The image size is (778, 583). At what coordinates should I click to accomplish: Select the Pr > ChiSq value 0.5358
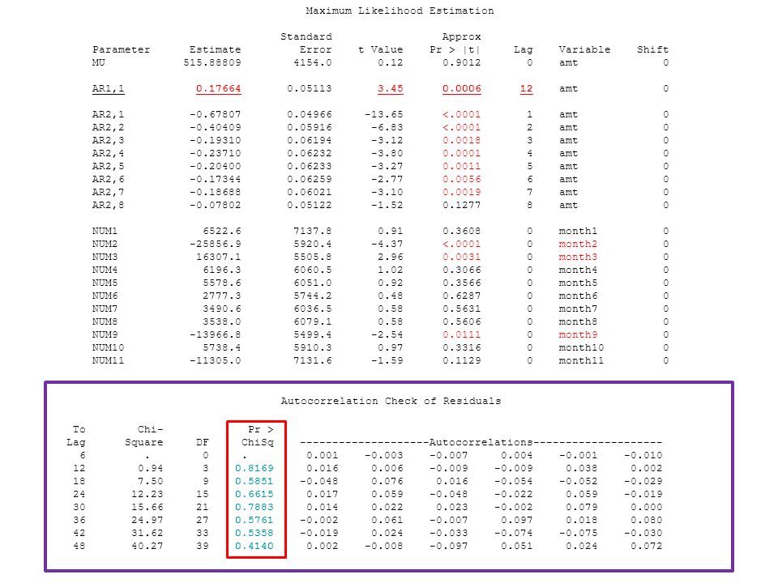[254, 533]
